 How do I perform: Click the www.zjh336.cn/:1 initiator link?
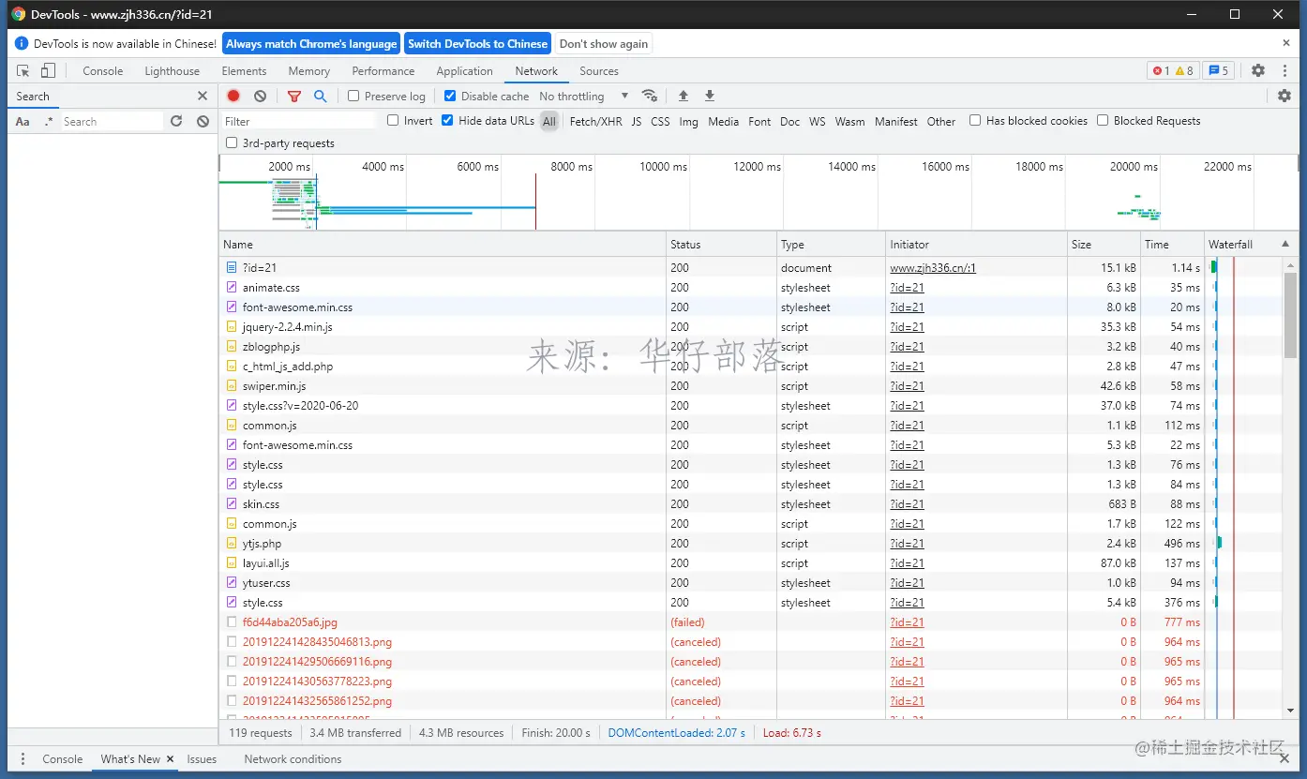933,268
